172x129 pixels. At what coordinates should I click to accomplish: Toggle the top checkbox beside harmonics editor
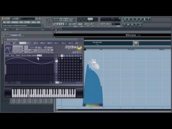[24, 46]
